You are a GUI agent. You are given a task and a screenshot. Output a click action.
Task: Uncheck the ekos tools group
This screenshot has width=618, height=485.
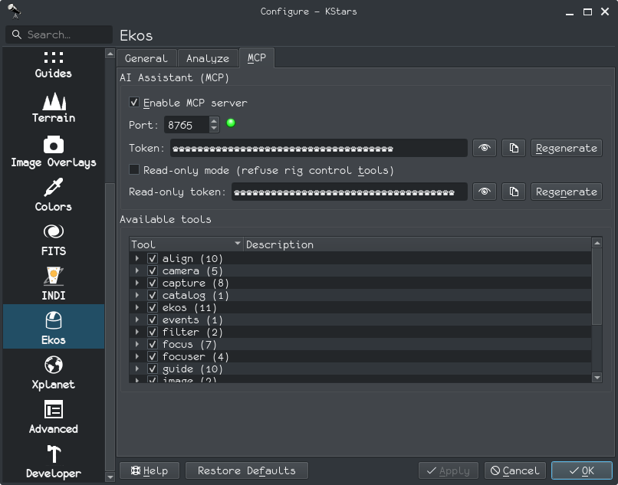pos(153,307)
